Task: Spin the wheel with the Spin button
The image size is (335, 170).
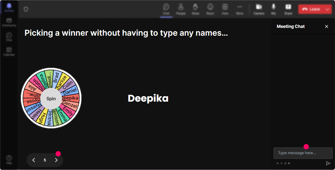Action: coord(51,98)
